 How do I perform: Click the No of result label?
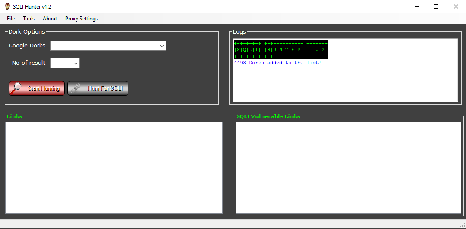click(x=29, y=63)
